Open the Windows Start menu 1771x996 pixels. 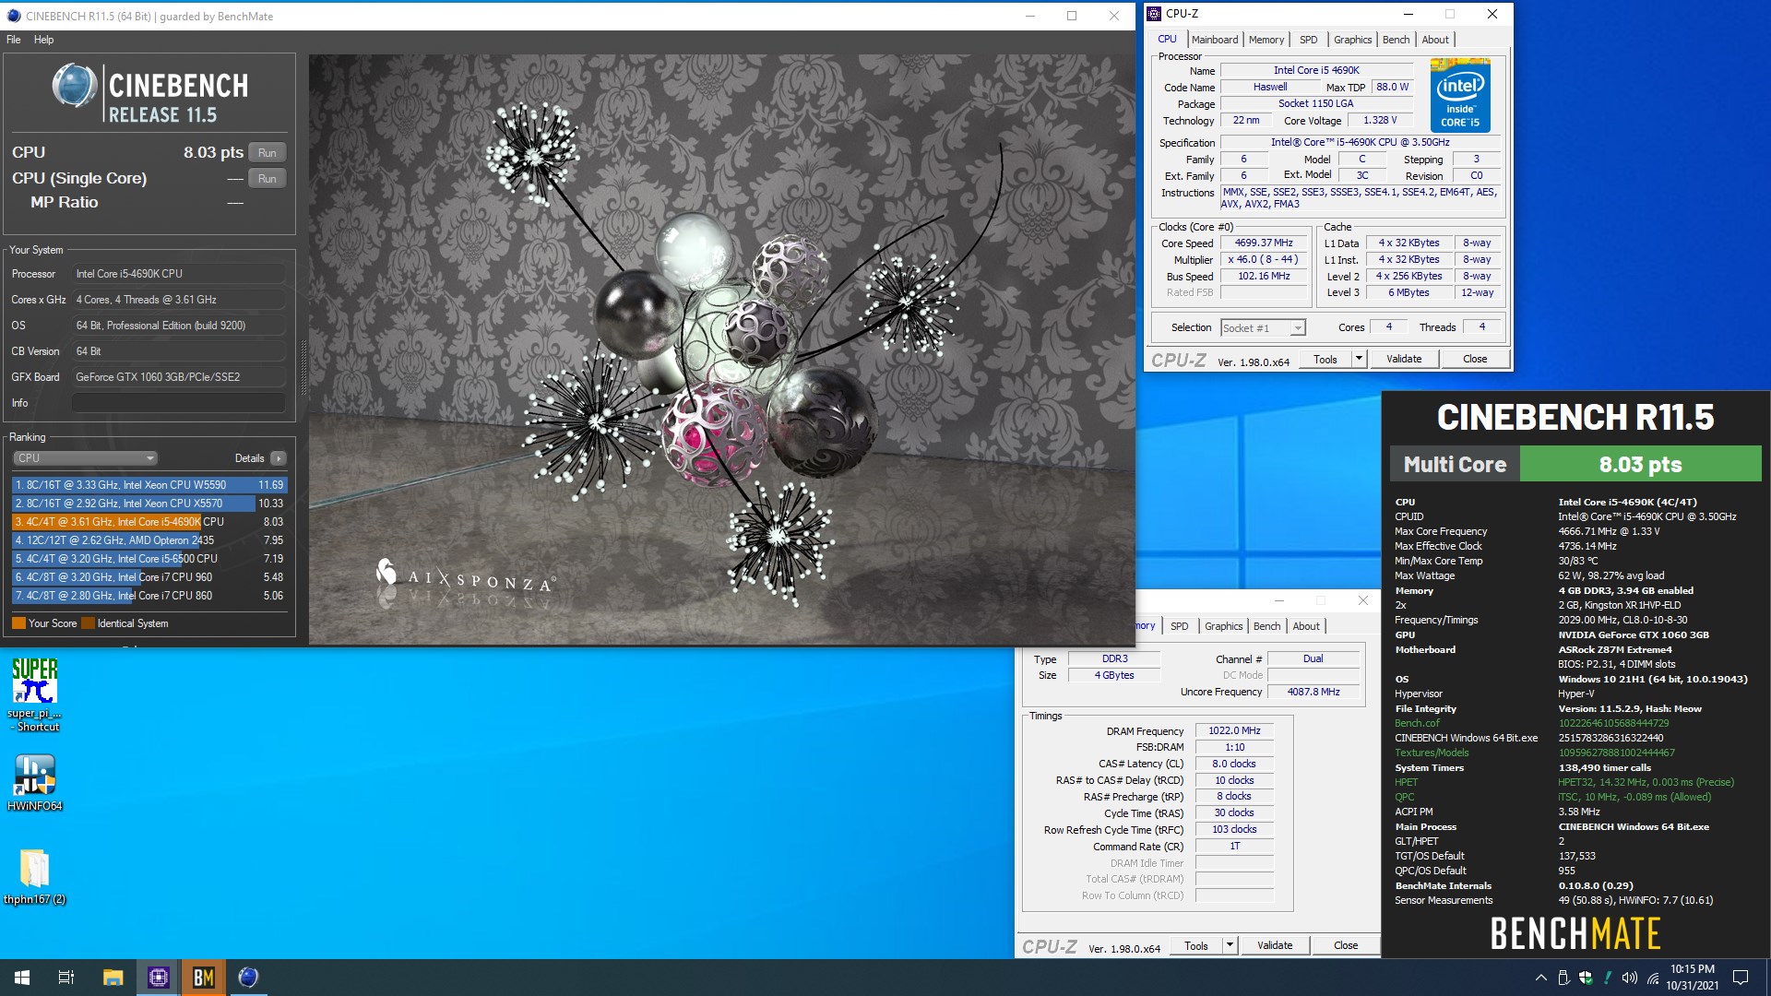[x=22, y=978]
